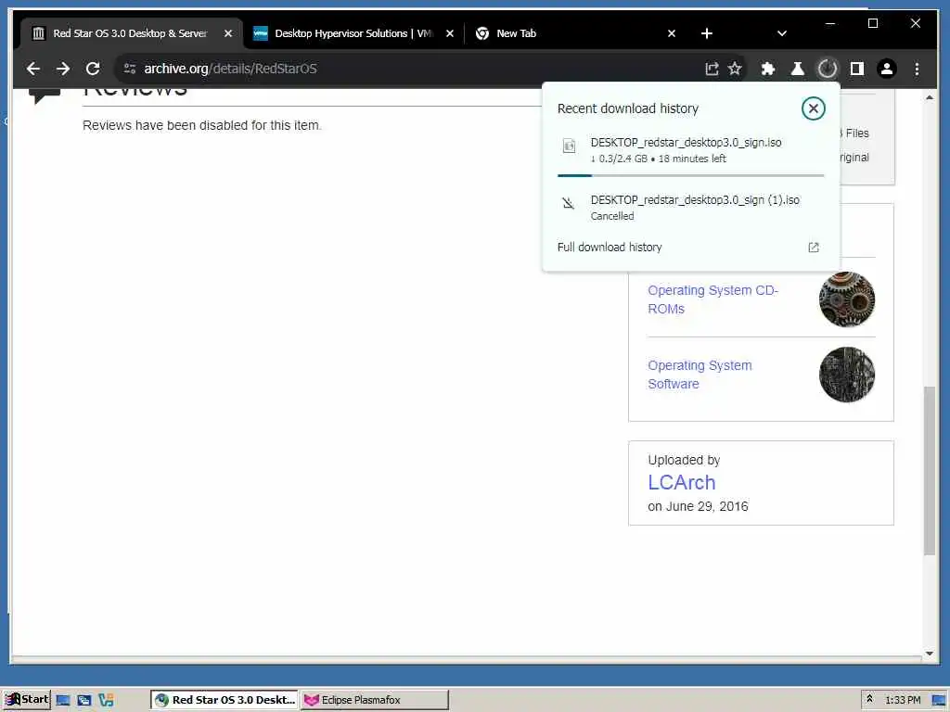Screen dimensions: 950x712
Task: Click download progress bar of ISO file
Action: click(x=690, y=175)
